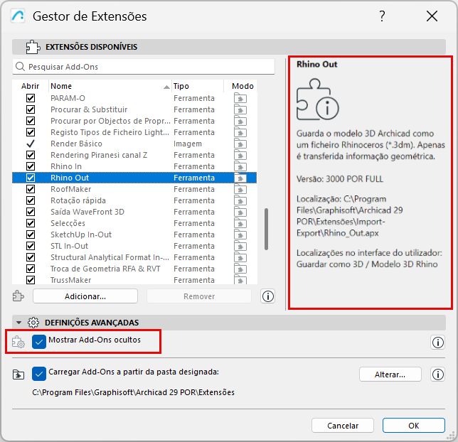Click the puzzle-gear icon beside Mostrar Add-Ons

(18, 342)
